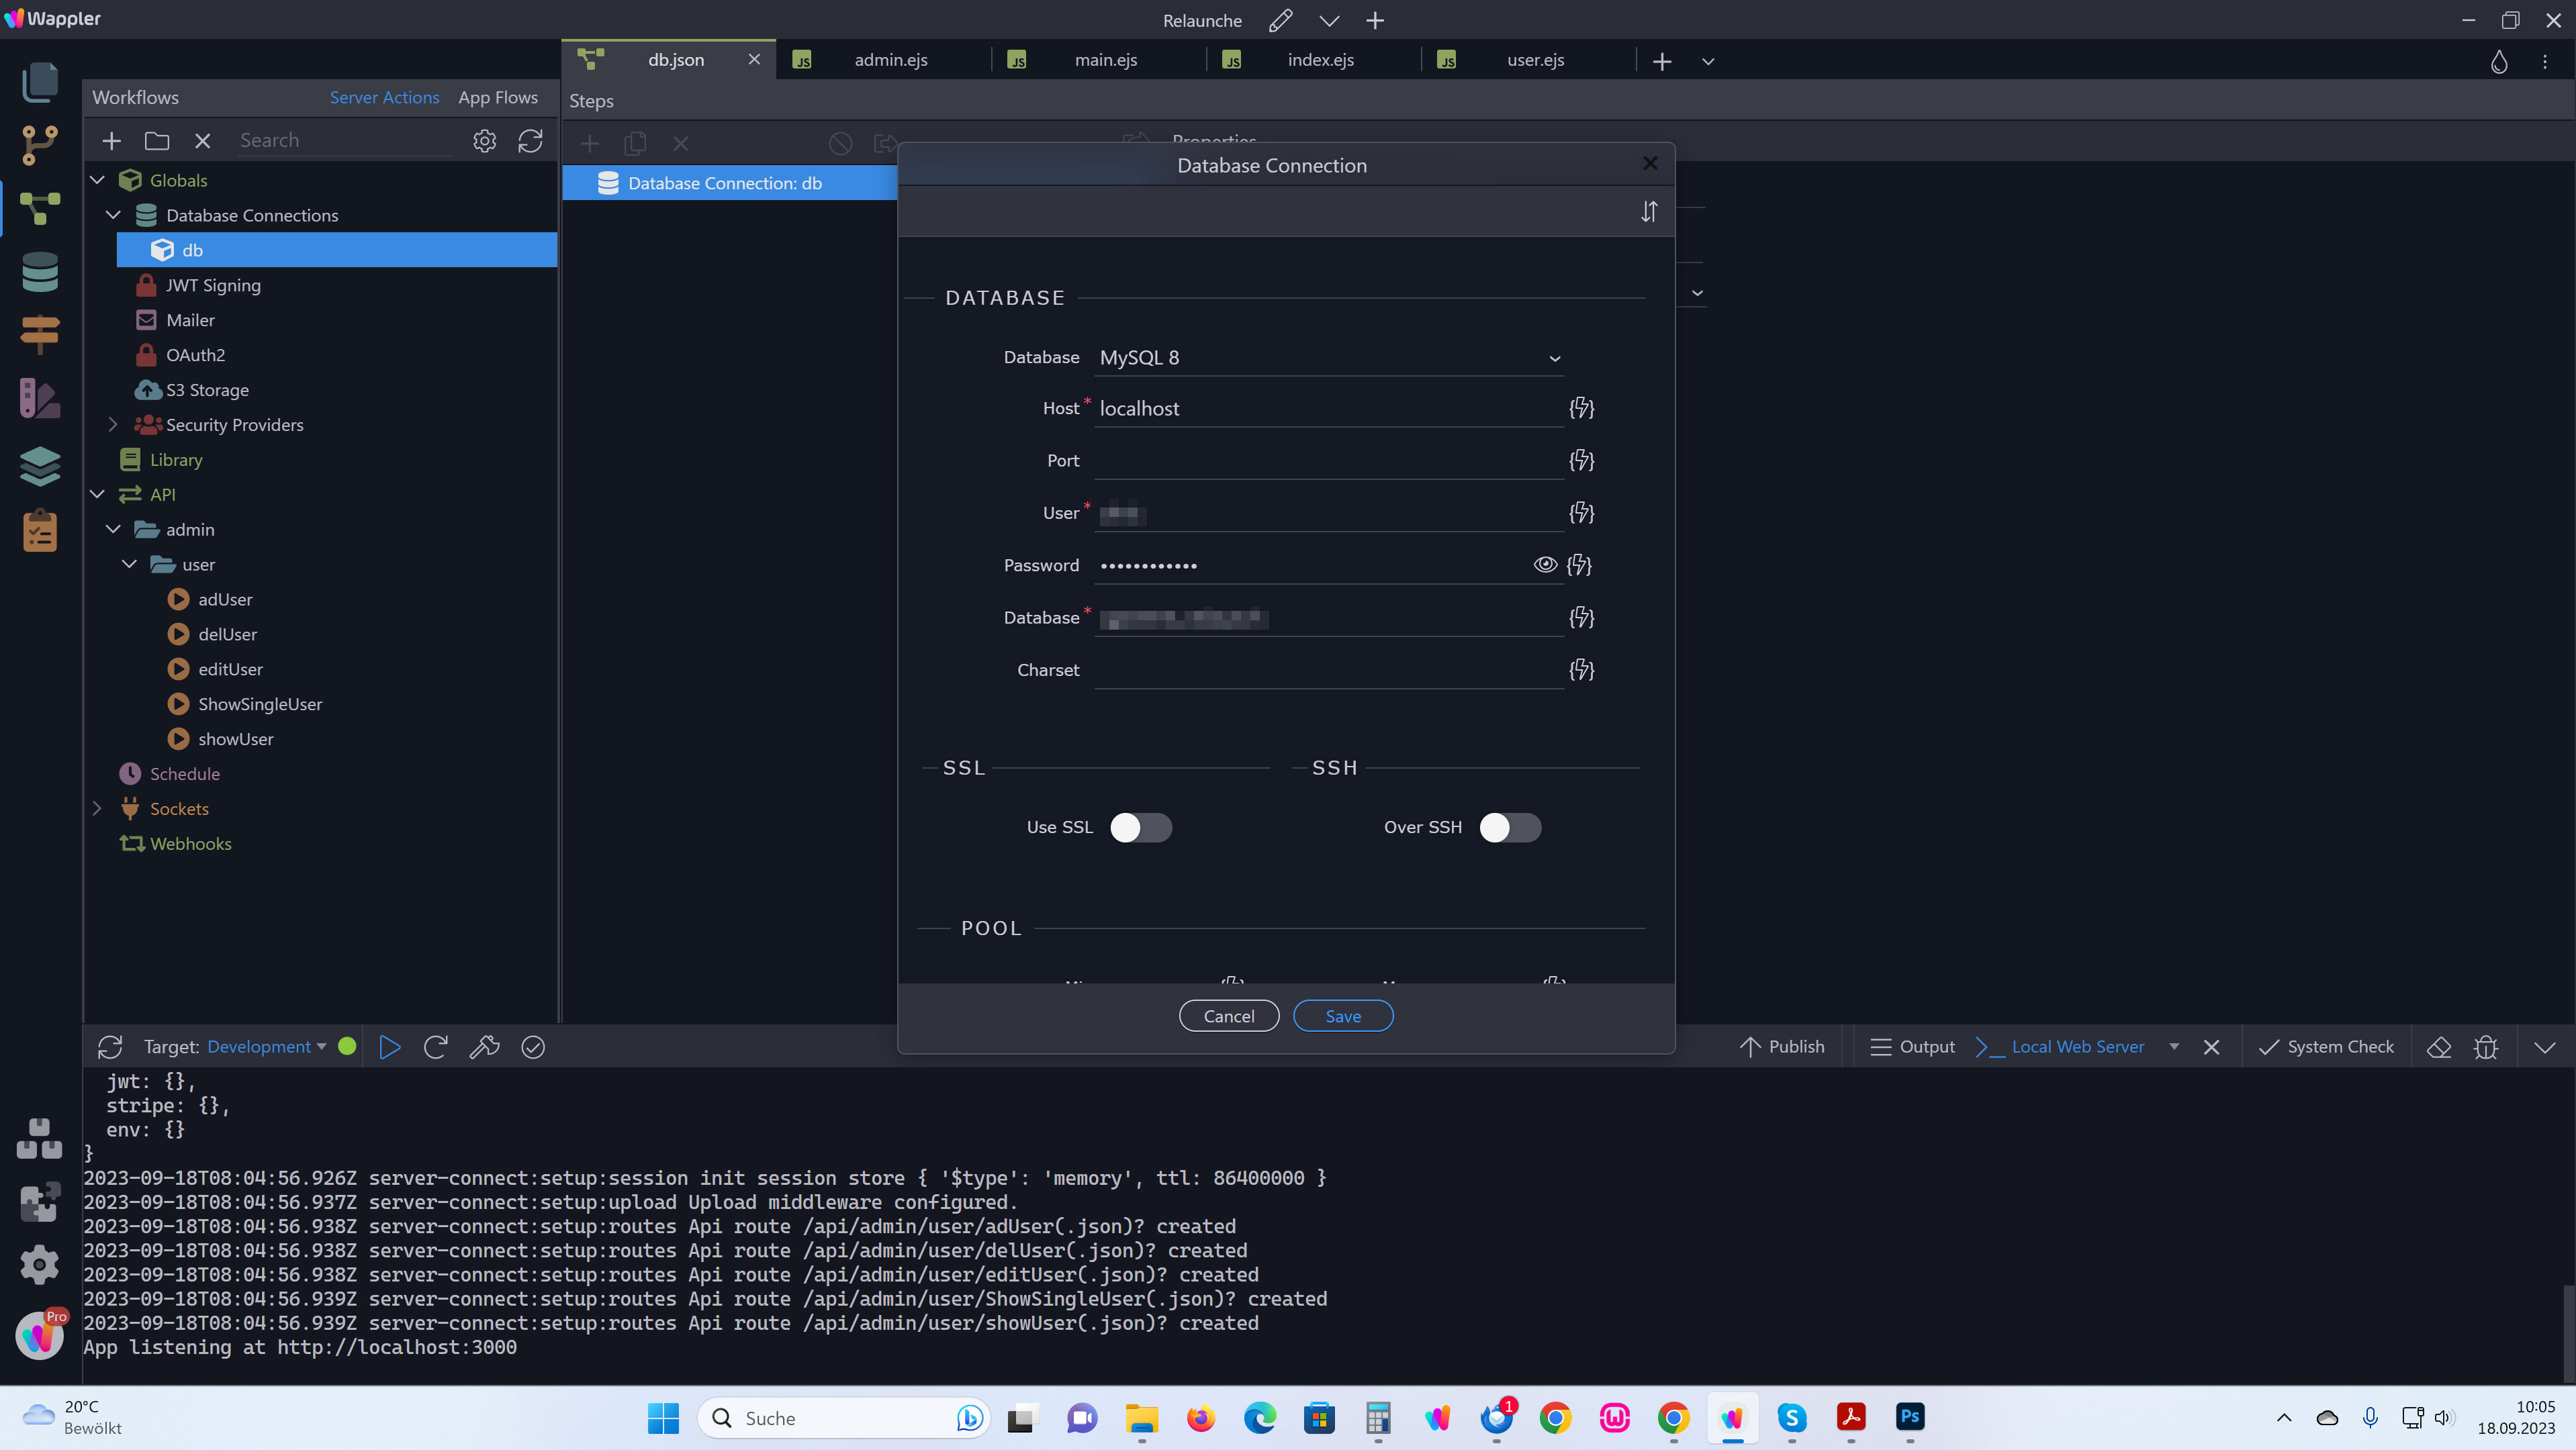Click the hammer build icon in bottom toolbar
Image resolution: width=2576 pixels, height=1450 pixels.
pyautogui.click(x=484, y=1047)
